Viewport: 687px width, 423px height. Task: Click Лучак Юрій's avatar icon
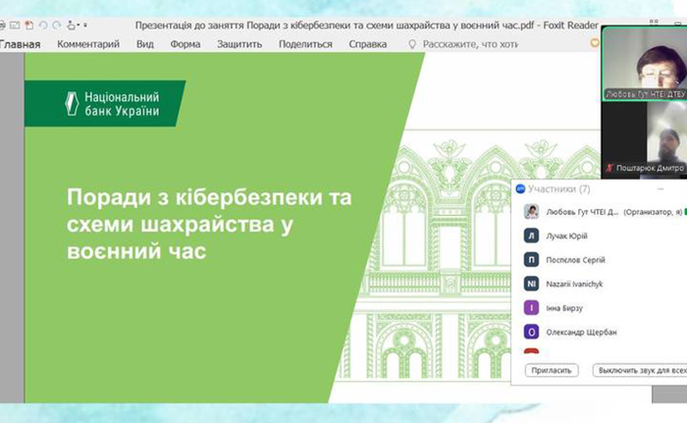click(x=531, y=236)
